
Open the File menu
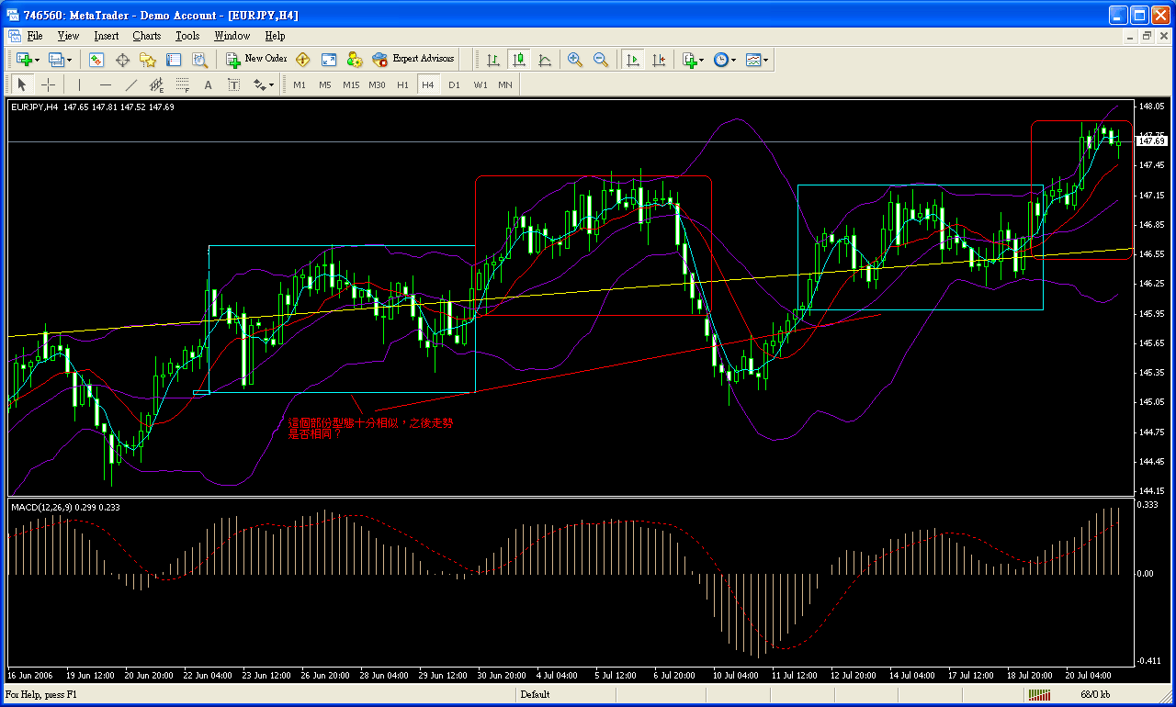pyautogui.click(x=35, y=36)
